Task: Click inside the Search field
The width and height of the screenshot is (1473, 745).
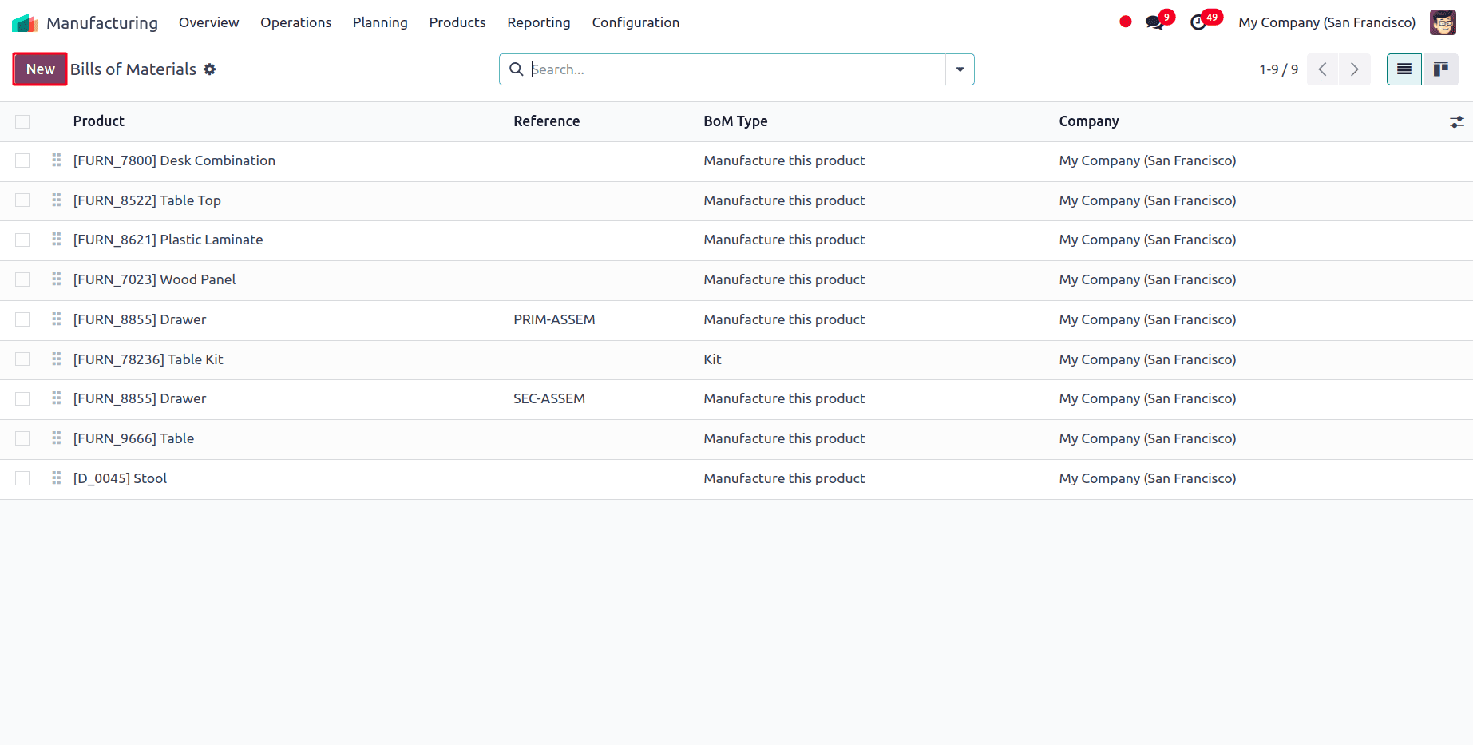Action: (x=719, y=69)
